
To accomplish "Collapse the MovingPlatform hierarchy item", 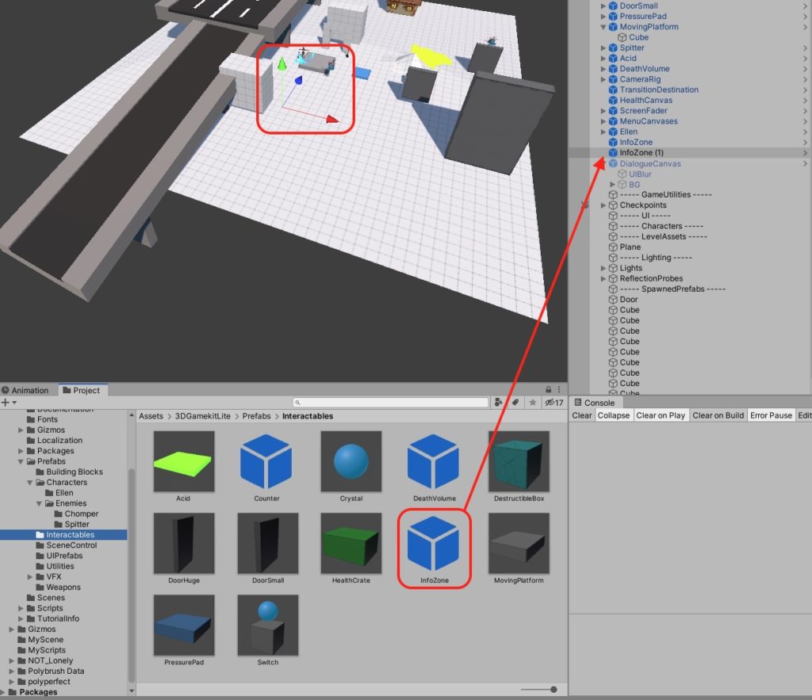I will (x=603, y=27).
